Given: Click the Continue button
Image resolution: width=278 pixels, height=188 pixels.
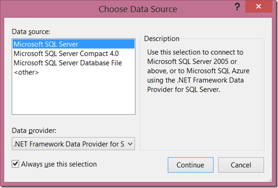Looking at the screenshot, I should tap(190, 165).
